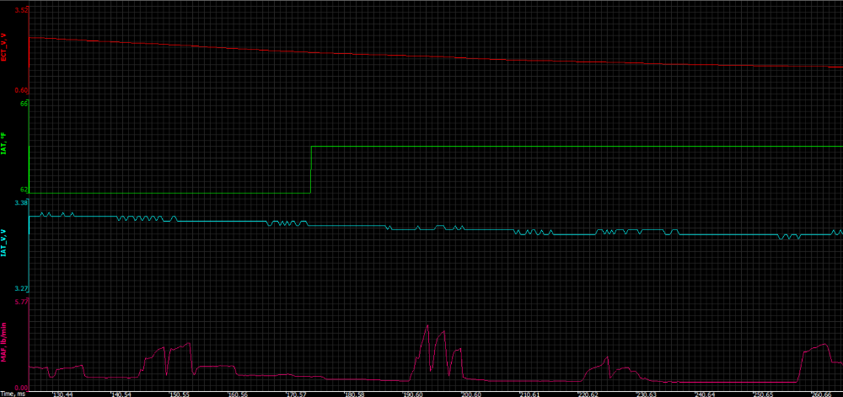Click the 66 maximum on IAT axis

[24, 103]
